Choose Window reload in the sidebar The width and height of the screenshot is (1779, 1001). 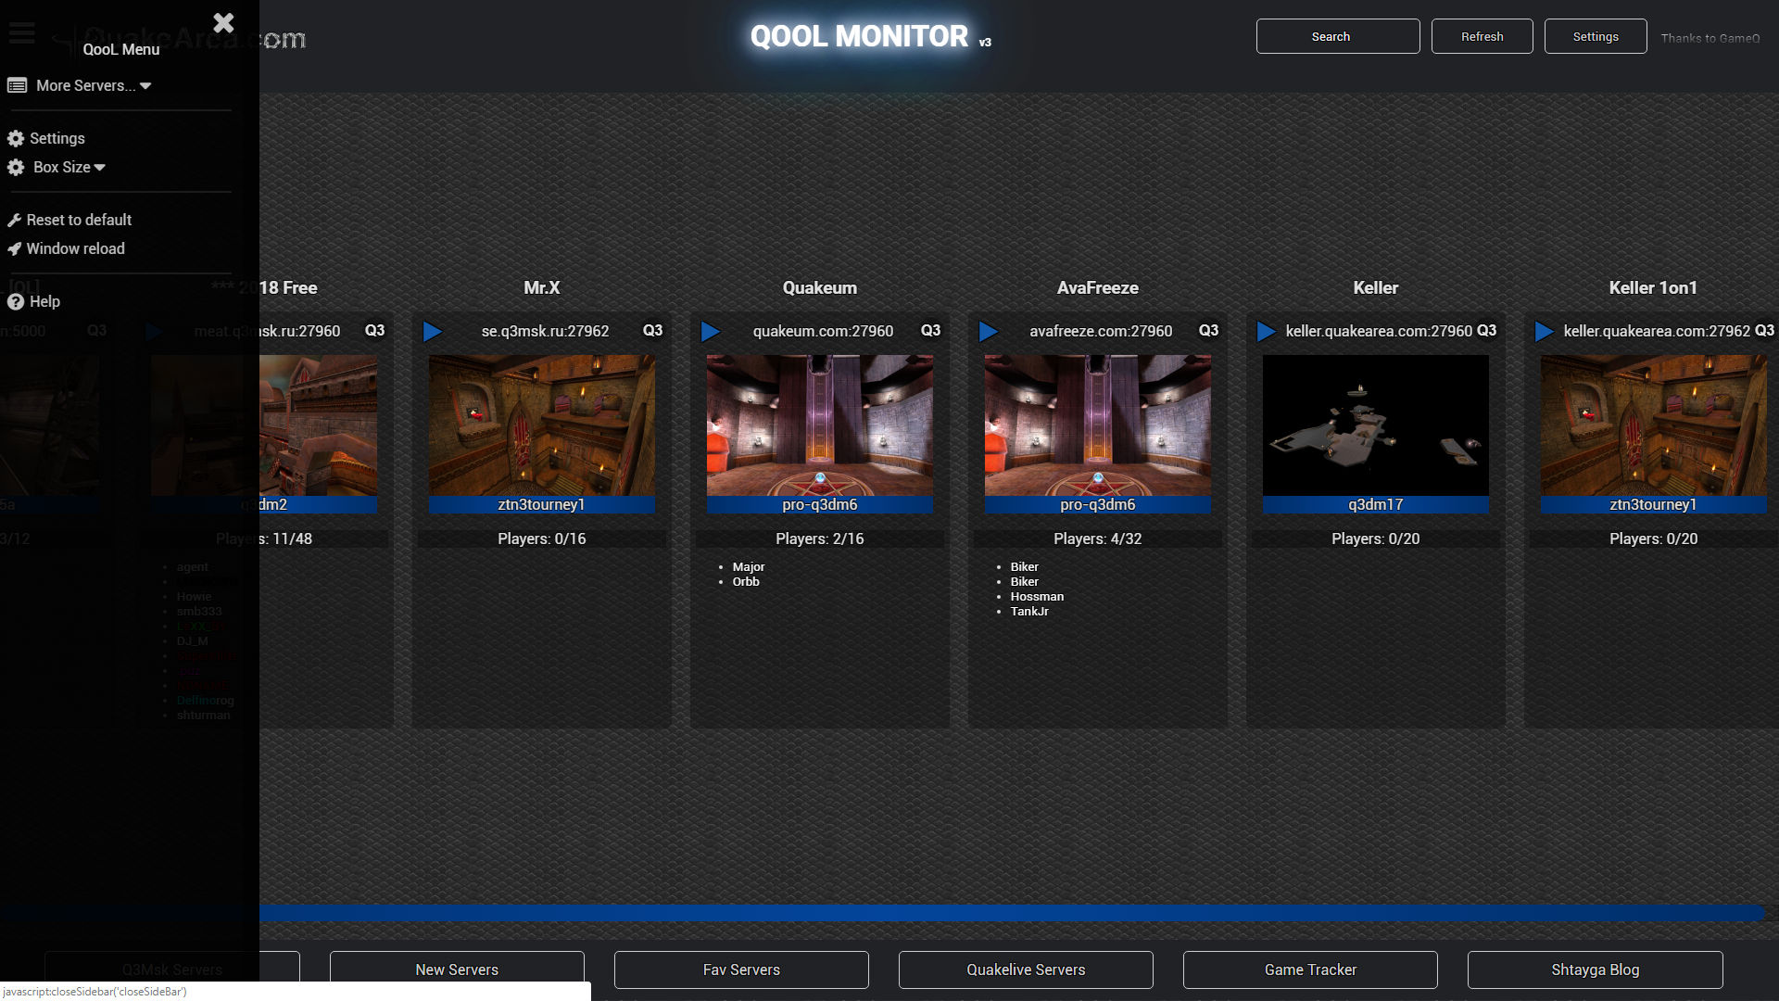[x=75, y=248]
